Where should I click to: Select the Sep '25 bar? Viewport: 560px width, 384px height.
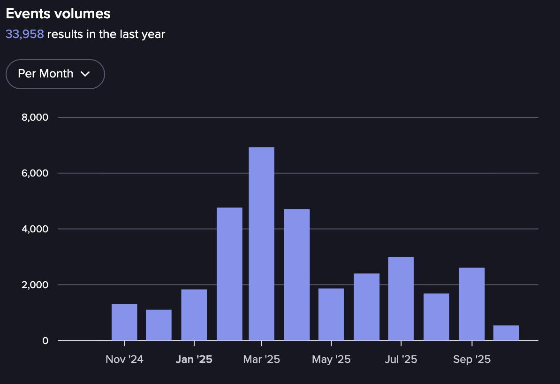pyautogui.click(x=471, y=304)
